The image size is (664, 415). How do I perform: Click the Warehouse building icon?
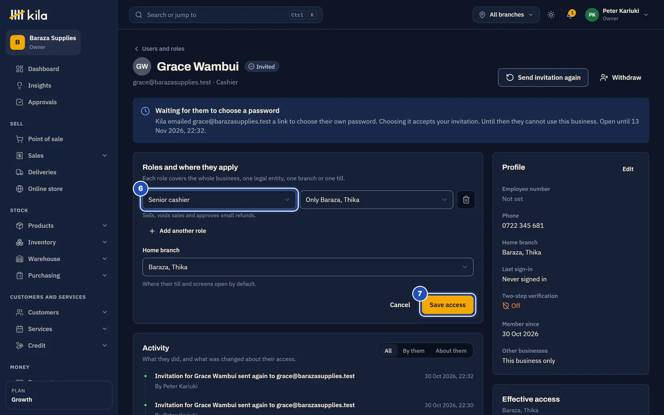coord(19,259)
